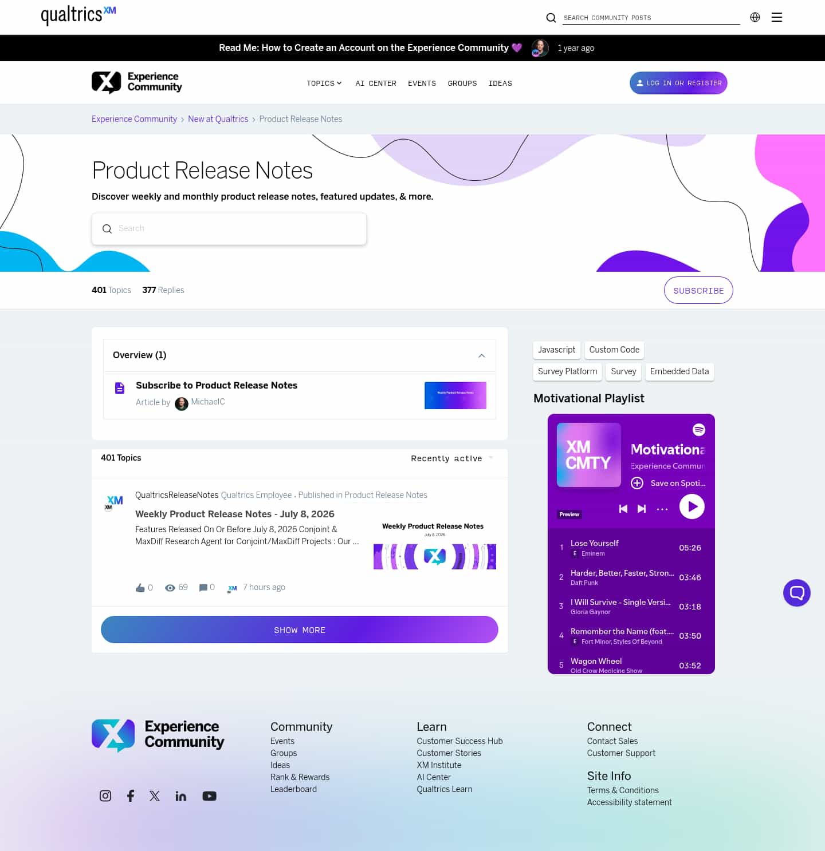Open the Instagram footer icon
825x851 pixels.
point(105,795)
